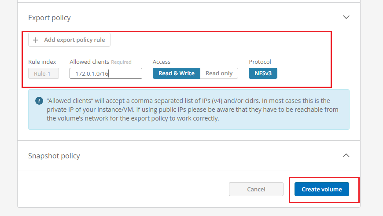Click the Export policy heading text
This screenshot has height=216, width=383.
[49, 18]
